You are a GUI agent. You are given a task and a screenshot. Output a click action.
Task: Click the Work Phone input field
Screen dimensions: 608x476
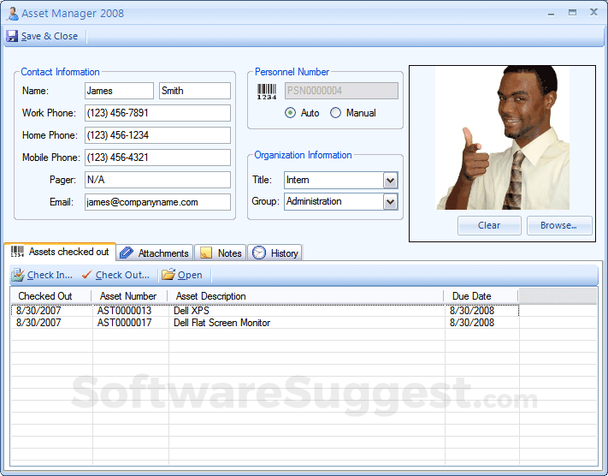pos(158,113)
